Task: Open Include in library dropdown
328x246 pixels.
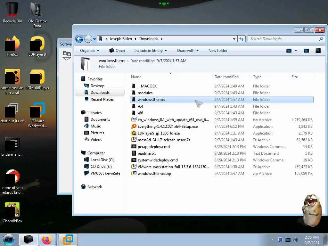Action: coord(151,51)
